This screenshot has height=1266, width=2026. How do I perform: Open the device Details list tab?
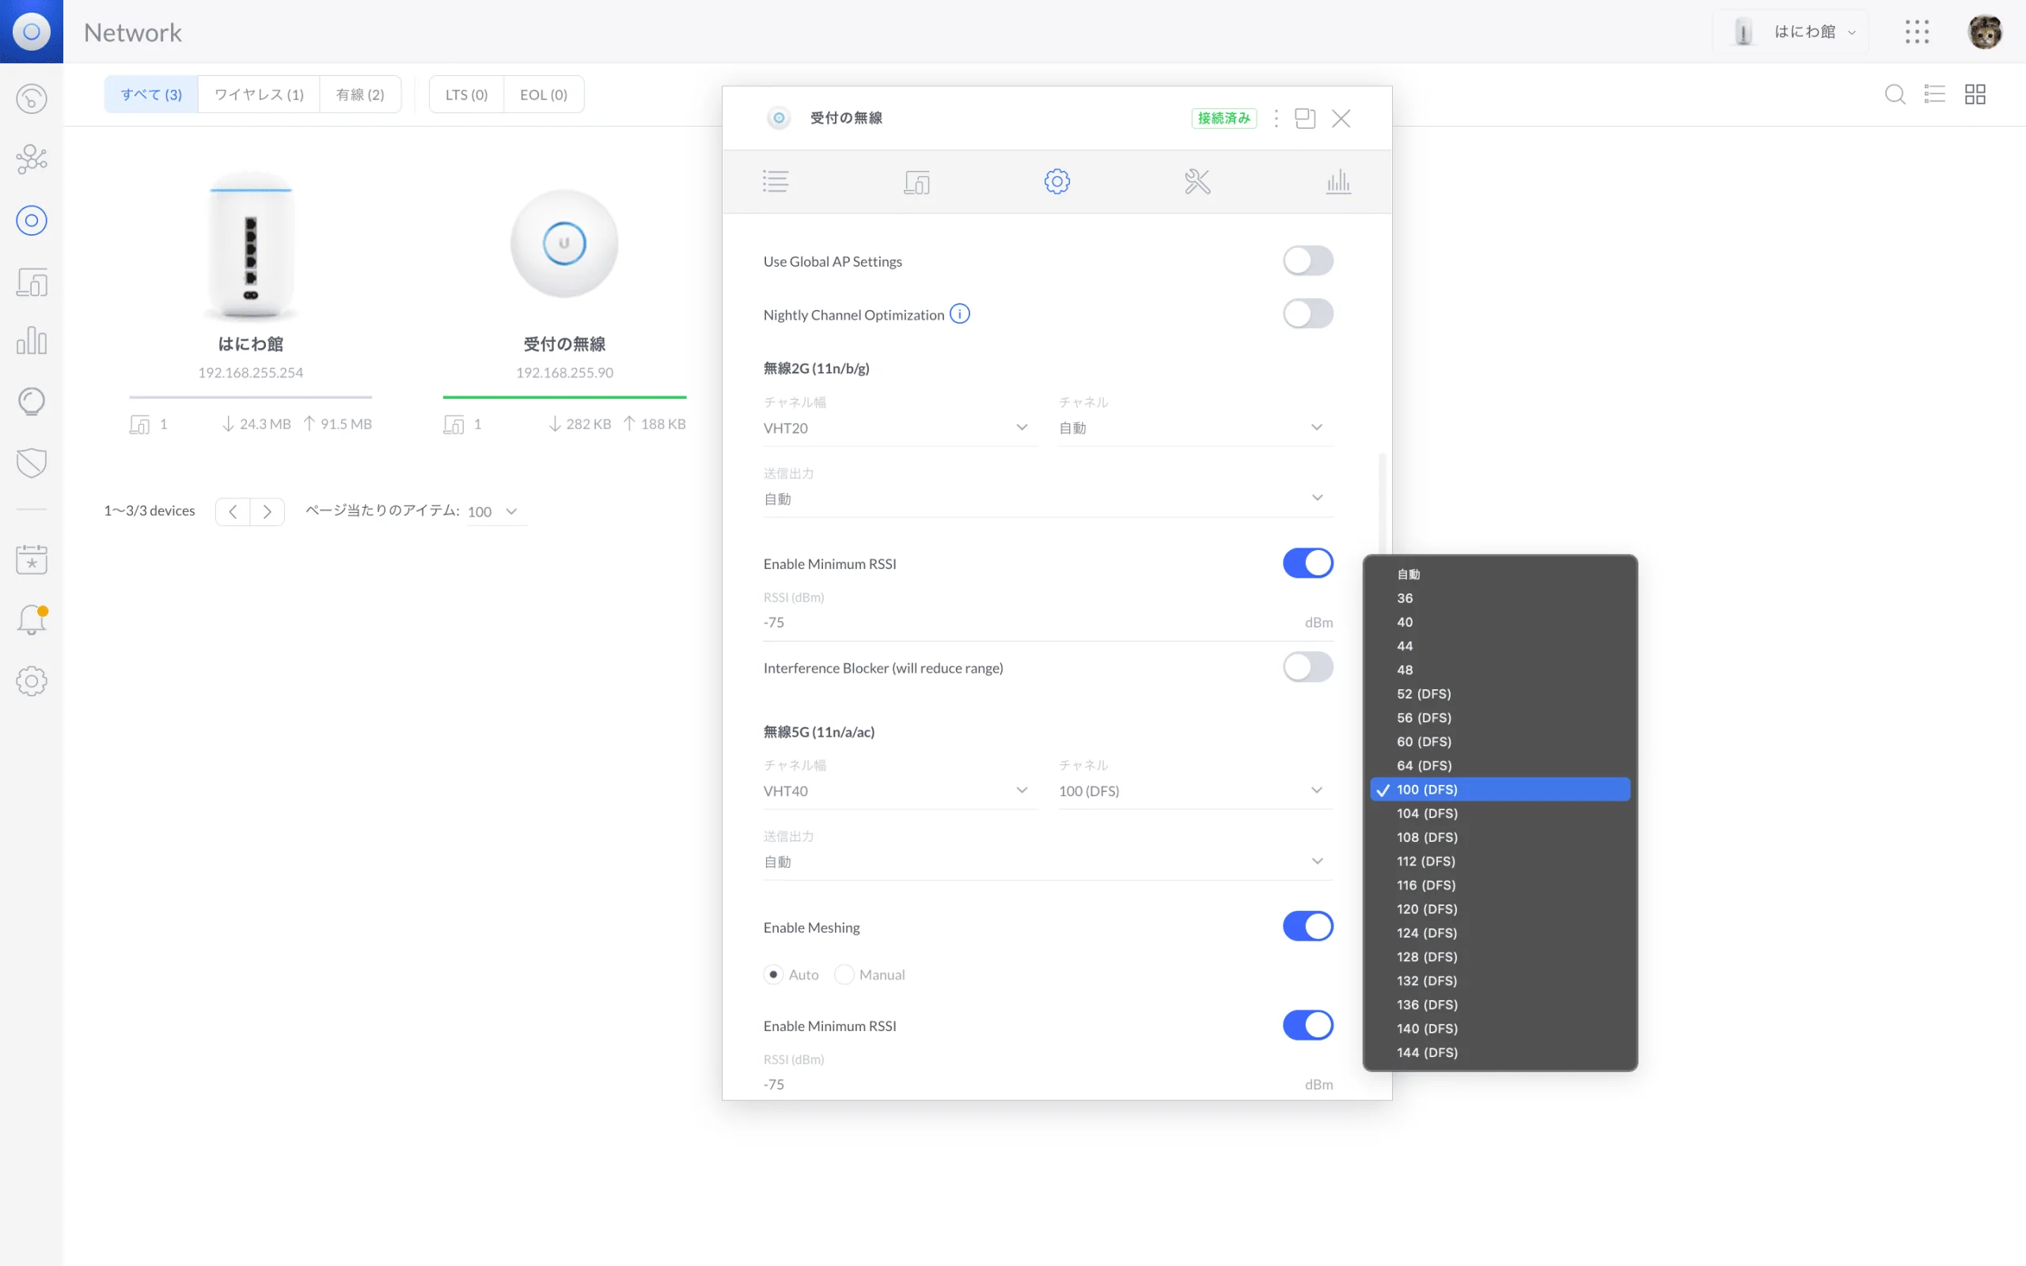(x=776, y=182)
